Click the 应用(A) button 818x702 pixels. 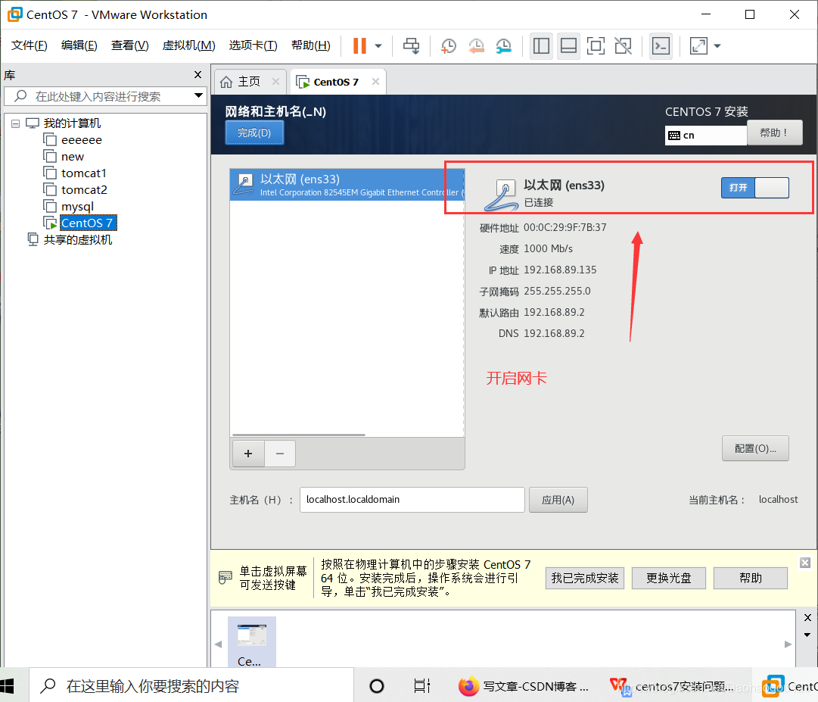558,500
